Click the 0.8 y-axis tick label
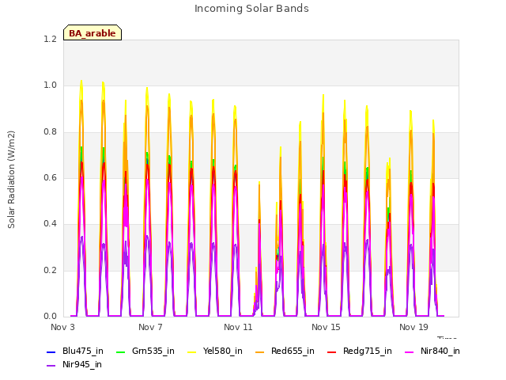 pyautogui.click(x=50, y=132)
